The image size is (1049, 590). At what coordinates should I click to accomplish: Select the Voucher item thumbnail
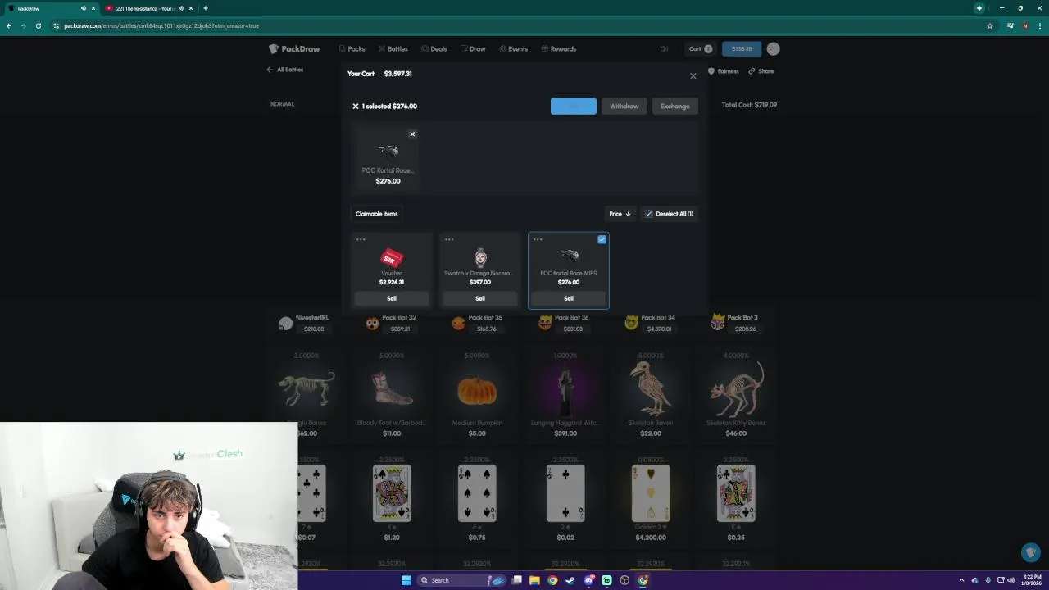(392, 257)
